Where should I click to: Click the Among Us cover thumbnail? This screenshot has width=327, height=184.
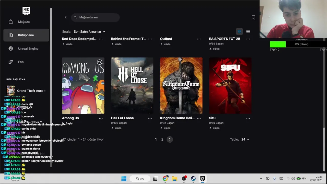coord(83,86)
